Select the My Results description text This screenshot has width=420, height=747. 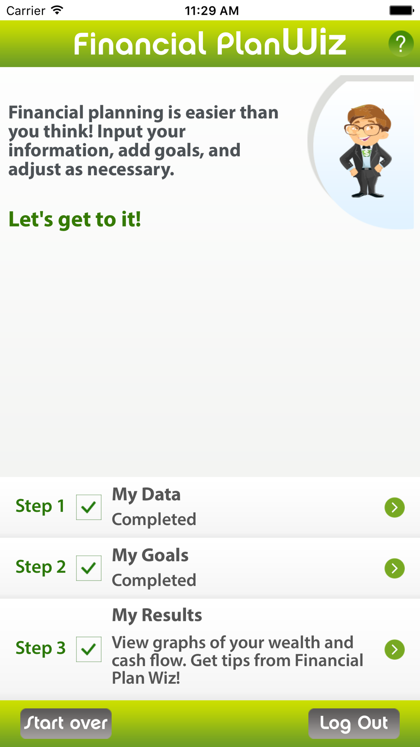point(237,660)
